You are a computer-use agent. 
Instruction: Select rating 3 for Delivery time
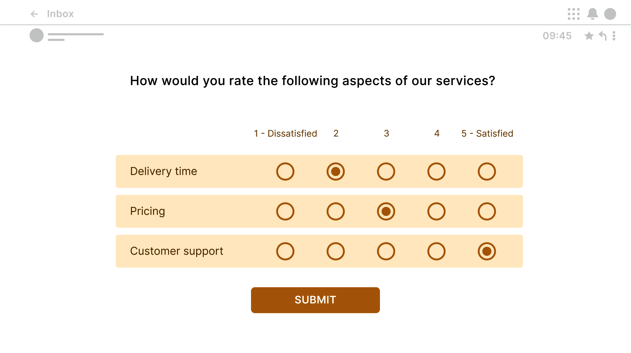tap(386, 172)
